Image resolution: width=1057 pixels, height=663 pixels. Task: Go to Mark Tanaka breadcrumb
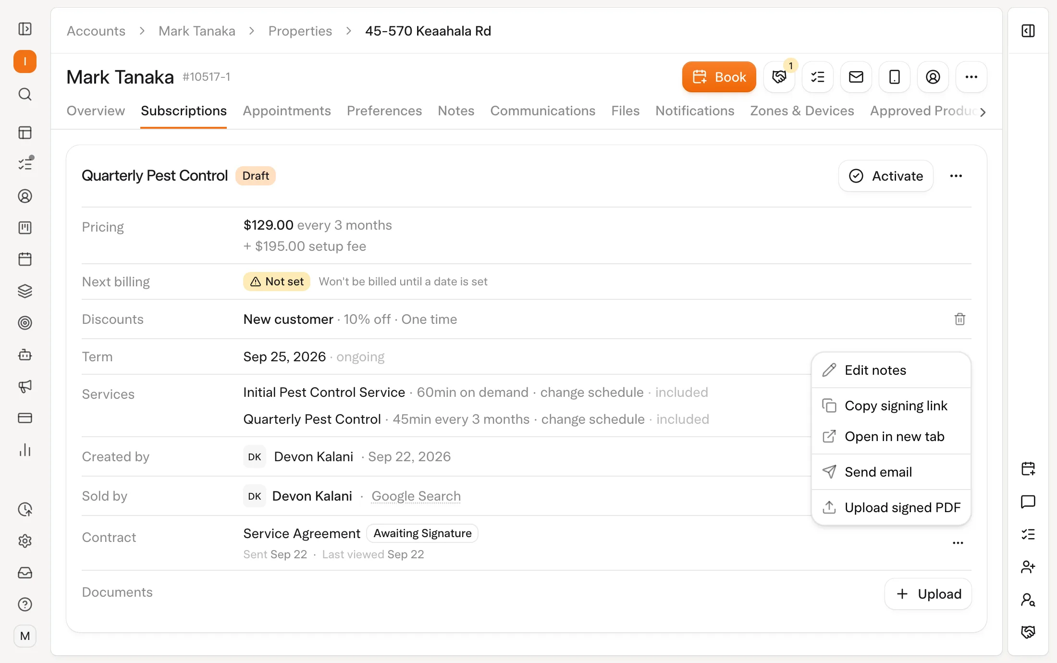click(197, 31)
